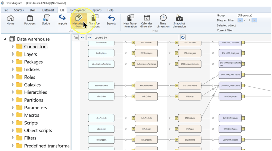Go to next diagram filter
This screenshot has width=272, height=151.
pos(250,20)
